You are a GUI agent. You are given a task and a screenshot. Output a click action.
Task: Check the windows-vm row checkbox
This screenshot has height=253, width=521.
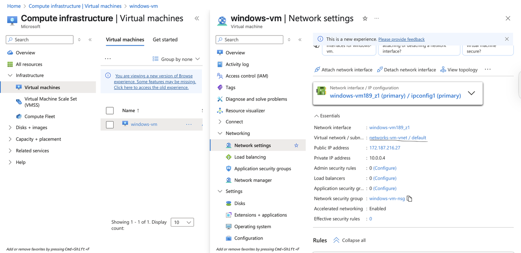coord(110,125)
